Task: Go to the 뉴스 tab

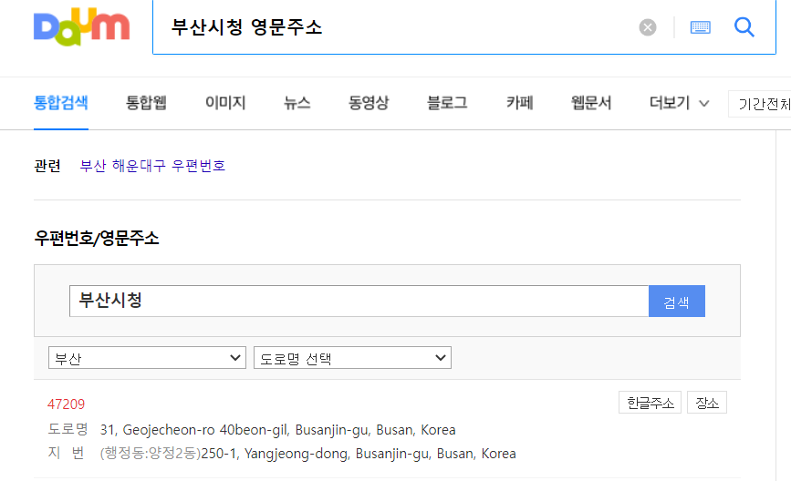Action: (297, 103)
